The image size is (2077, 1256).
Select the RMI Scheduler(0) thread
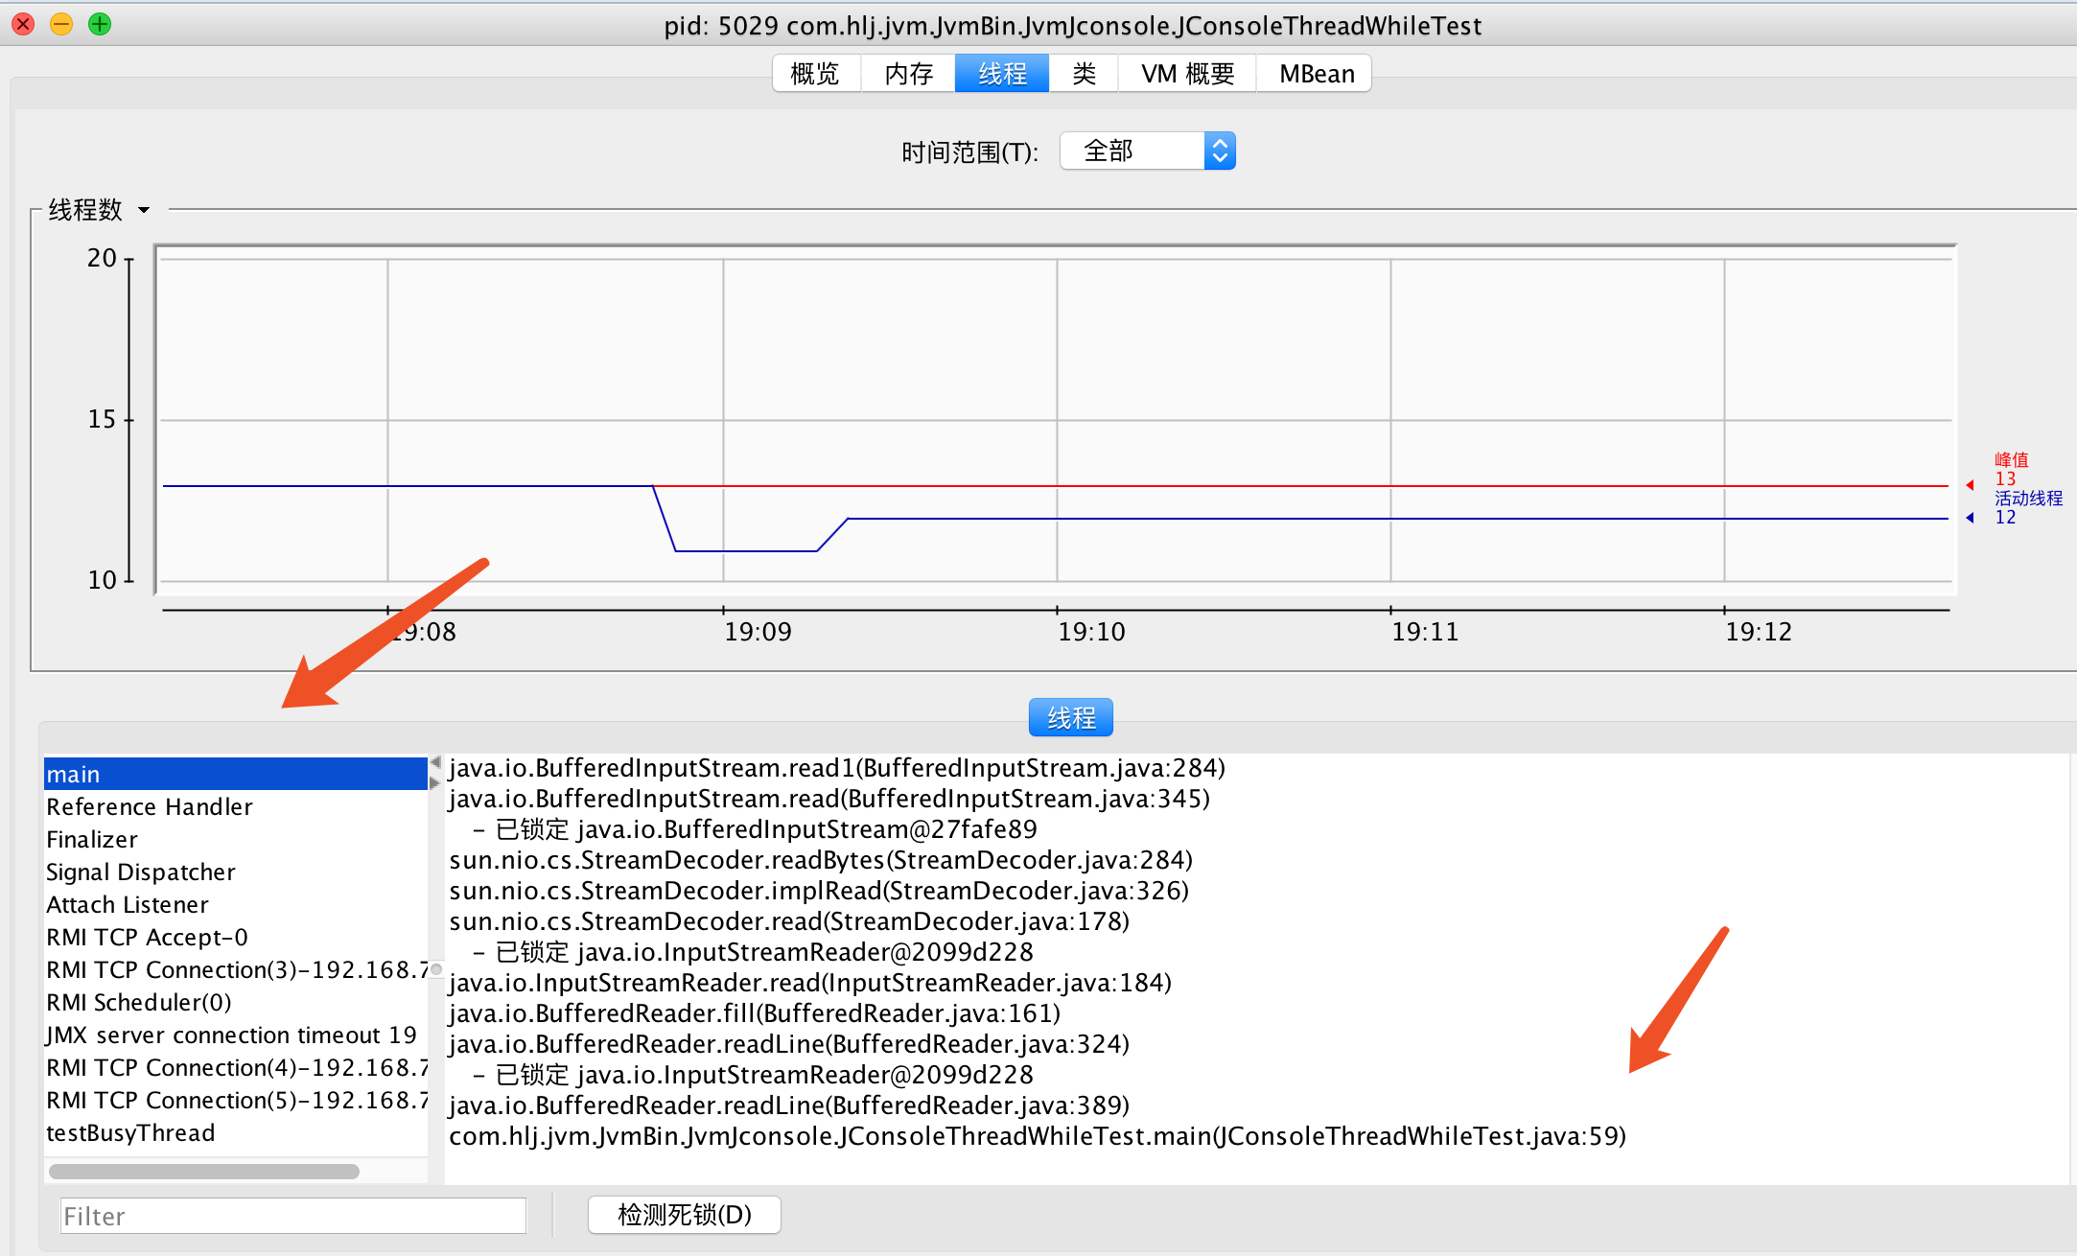click(x=139, y=1003)
